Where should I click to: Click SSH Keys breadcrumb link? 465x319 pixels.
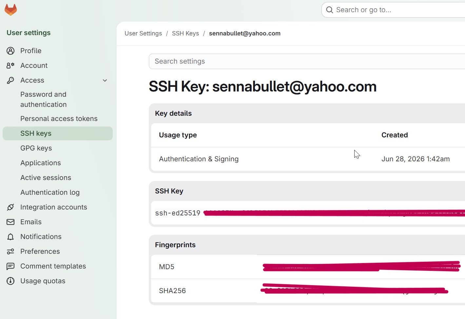185,33
